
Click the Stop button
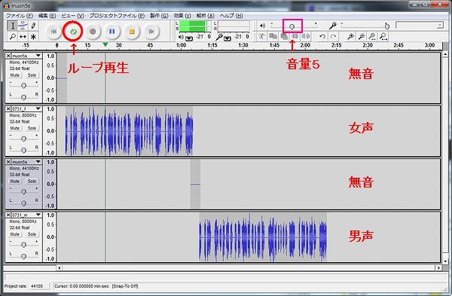132,32
